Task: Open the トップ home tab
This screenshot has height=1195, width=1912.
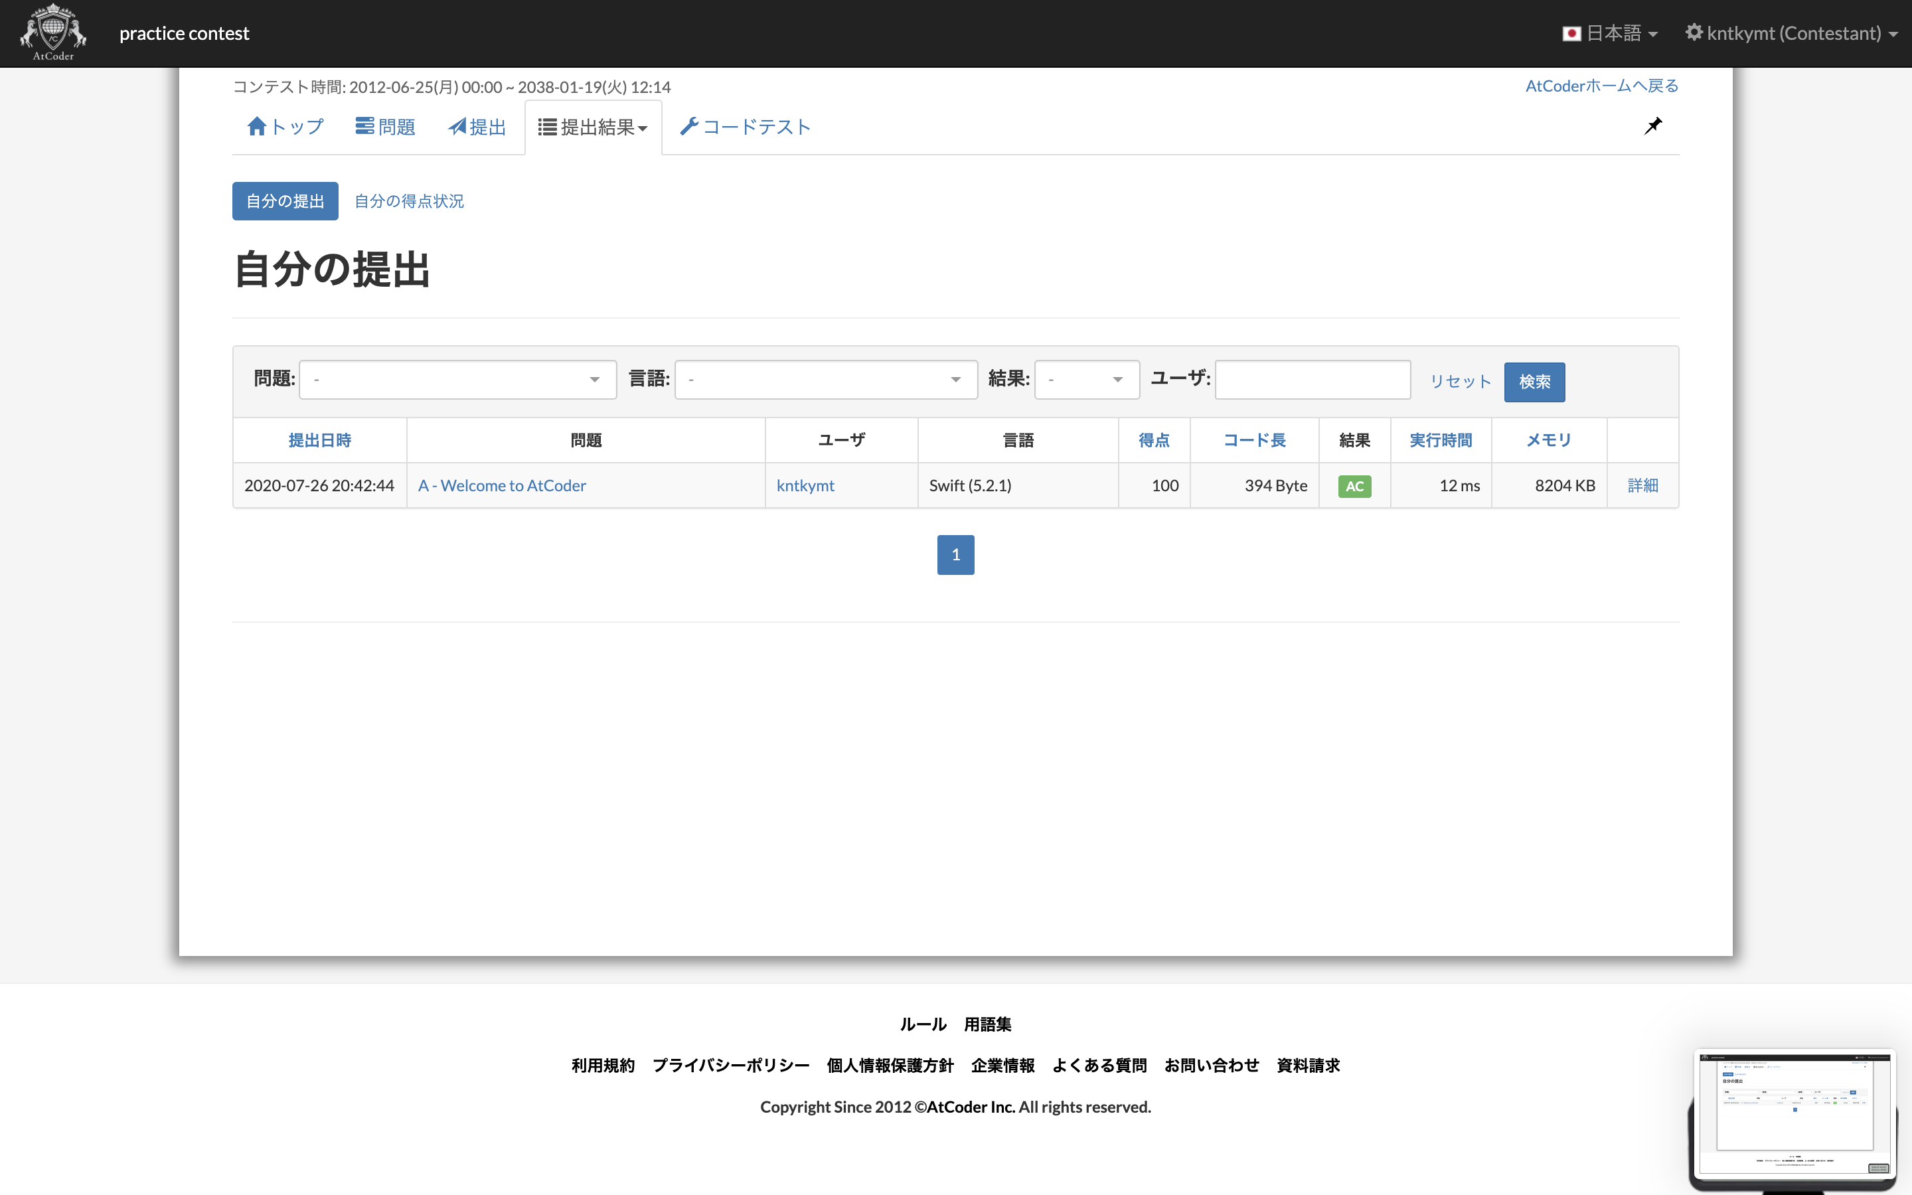Action: pos(285,127)
